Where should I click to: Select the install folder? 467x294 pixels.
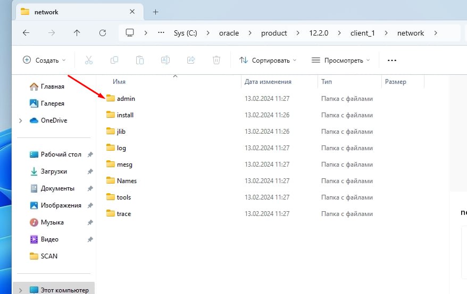pos(120,115)
